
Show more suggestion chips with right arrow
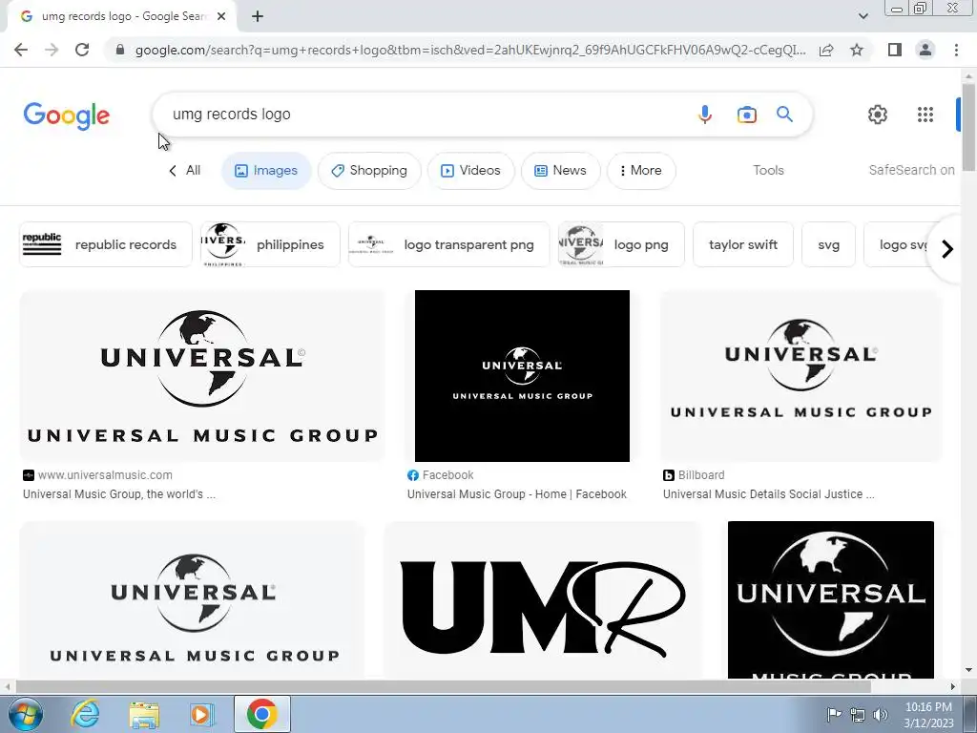(x=947, y=249)
